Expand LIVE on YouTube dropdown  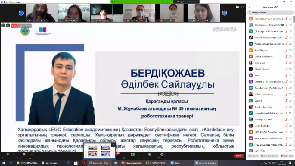coord(30,26)
